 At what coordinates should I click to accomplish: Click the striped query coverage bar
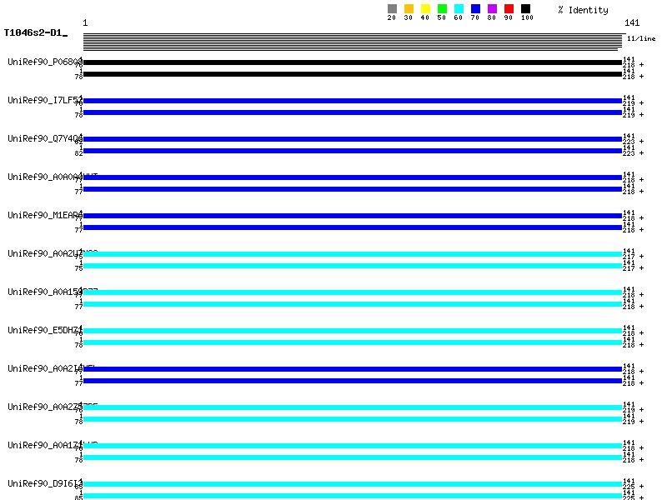tap(352, 42)
